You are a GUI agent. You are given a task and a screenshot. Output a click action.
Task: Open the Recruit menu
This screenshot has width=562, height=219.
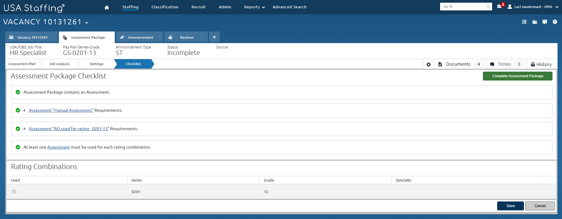[199, 7]
